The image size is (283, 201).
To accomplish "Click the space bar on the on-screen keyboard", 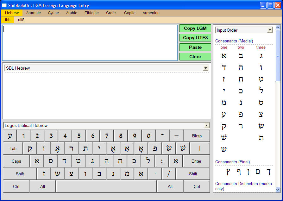I will (x=106, y=186).
